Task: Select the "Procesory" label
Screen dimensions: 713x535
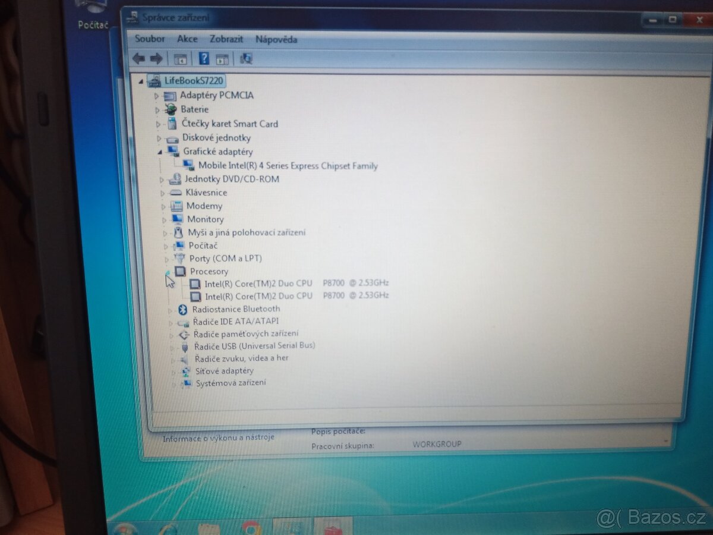Action: pyautogui.click(x=209, y=272)
